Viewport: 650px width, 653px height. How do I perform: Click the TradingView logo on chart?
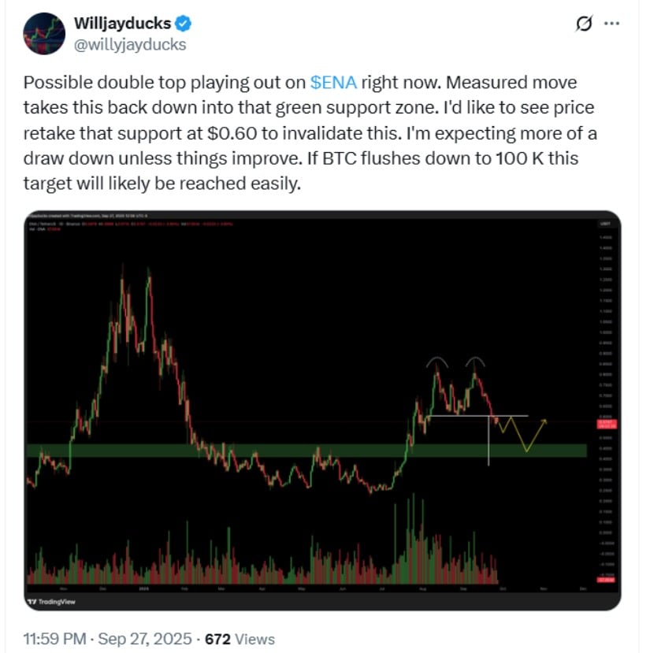coord(47,600)
